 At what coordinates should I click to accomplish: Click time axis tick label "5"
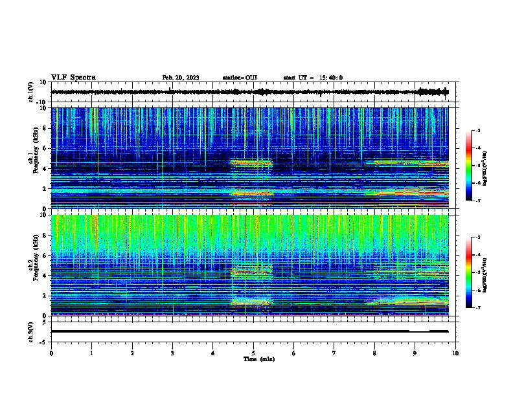tap(253, 353)
